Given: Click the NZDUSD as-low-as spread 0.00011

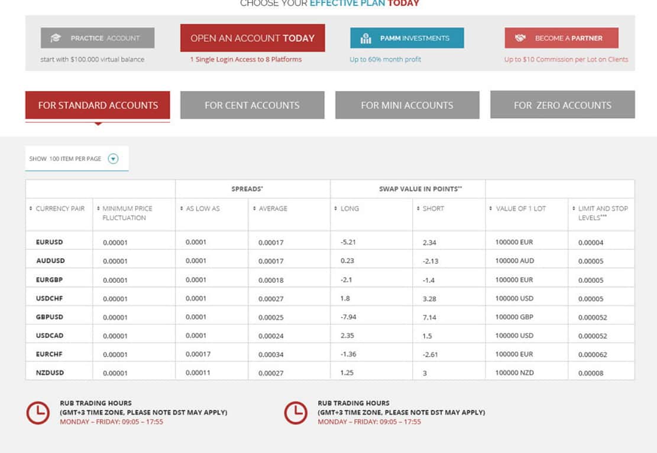Looking at the screenshot, I should pos(198,373).
